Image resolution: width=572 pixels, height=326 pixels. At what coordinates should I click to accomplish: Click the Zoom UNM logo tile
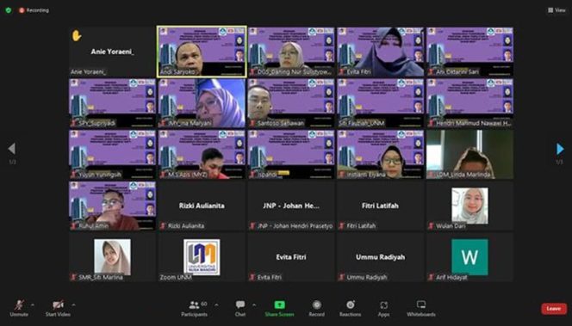[x=202, y=257]
